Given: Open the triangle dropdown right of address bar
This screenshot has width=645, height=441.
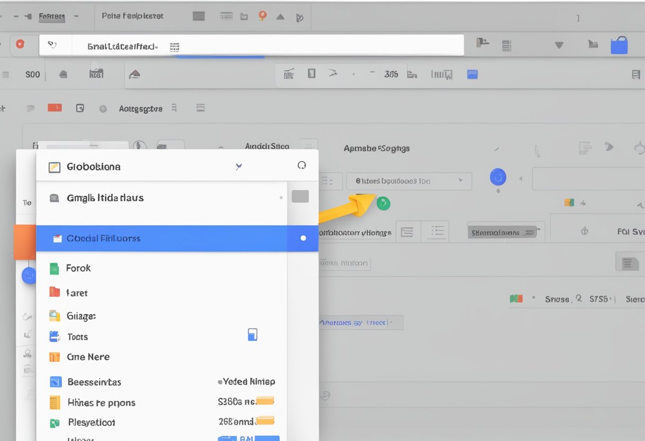Looking at the screenshot, I should pyautogui.click(x=559, y=46).
